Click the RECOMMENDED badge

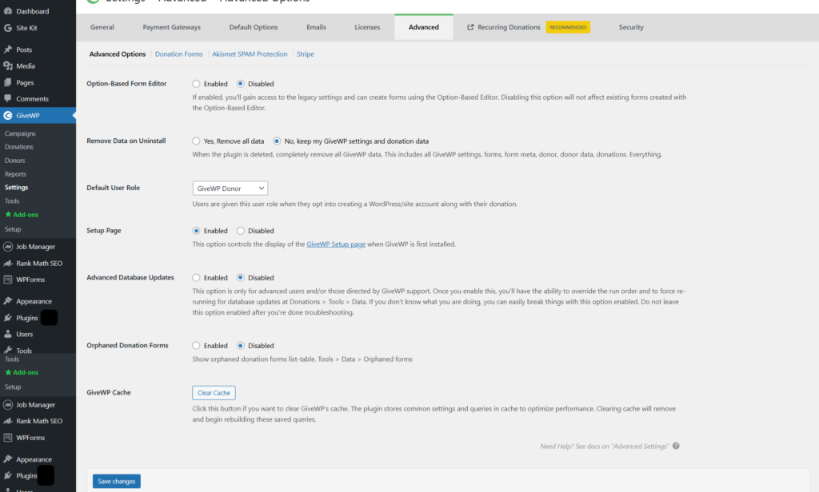point(568,27)
